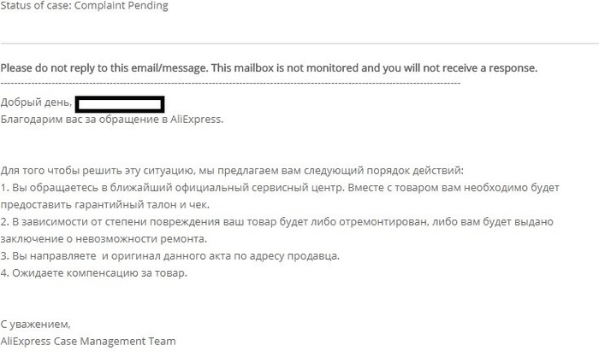Click the black redacted name box
599x357 pixels.
[x=120, y=104]
